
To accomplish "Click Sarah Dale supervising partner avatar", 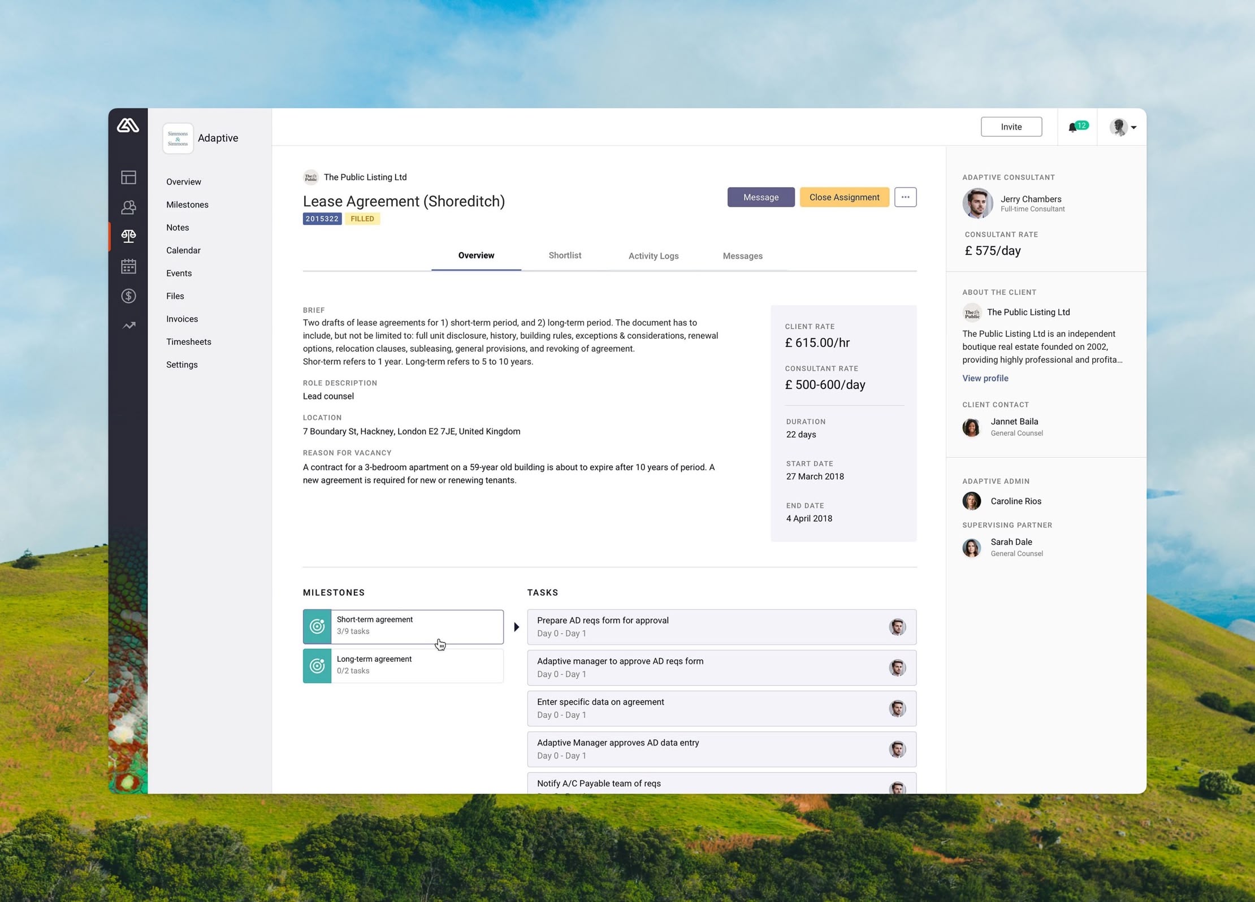I will coord(971,548).
